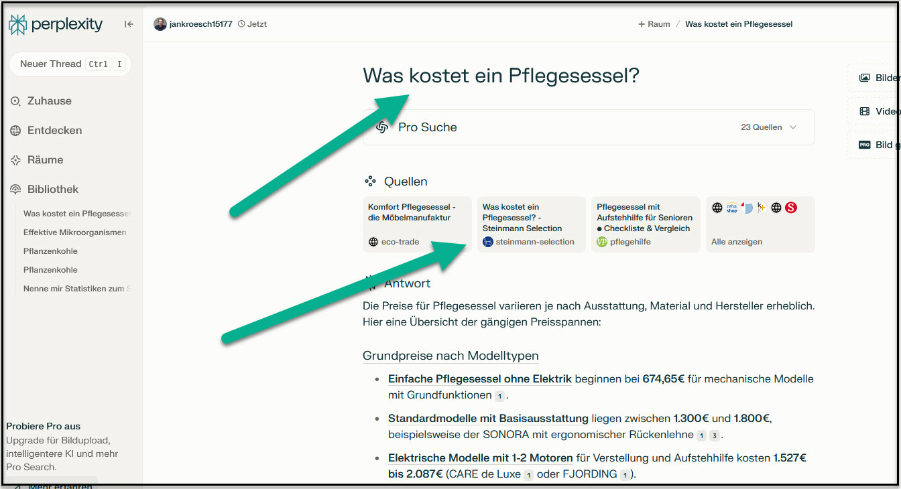This screenshot has width=901, height=489.
Task: Start a Neuer Thread
Action: [70, 64]
